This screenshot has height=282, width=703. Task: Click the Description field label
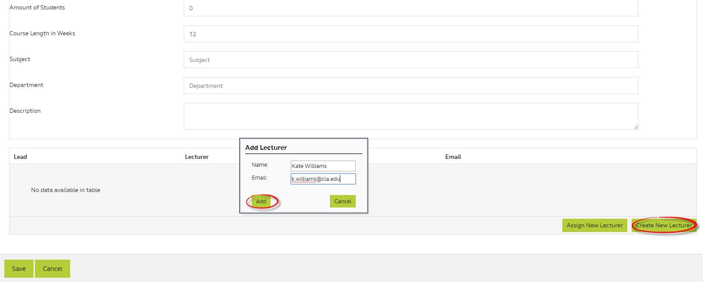[x=25, y=111]
